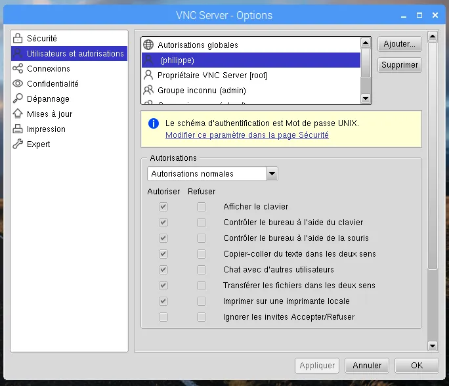Check Refuser for Afficher le clavier

pos(202,207)
